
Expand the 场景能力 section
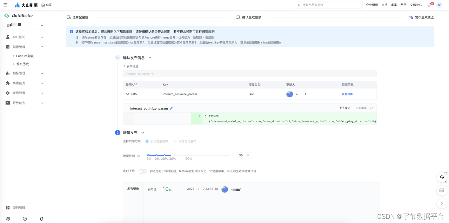[42, 83]
